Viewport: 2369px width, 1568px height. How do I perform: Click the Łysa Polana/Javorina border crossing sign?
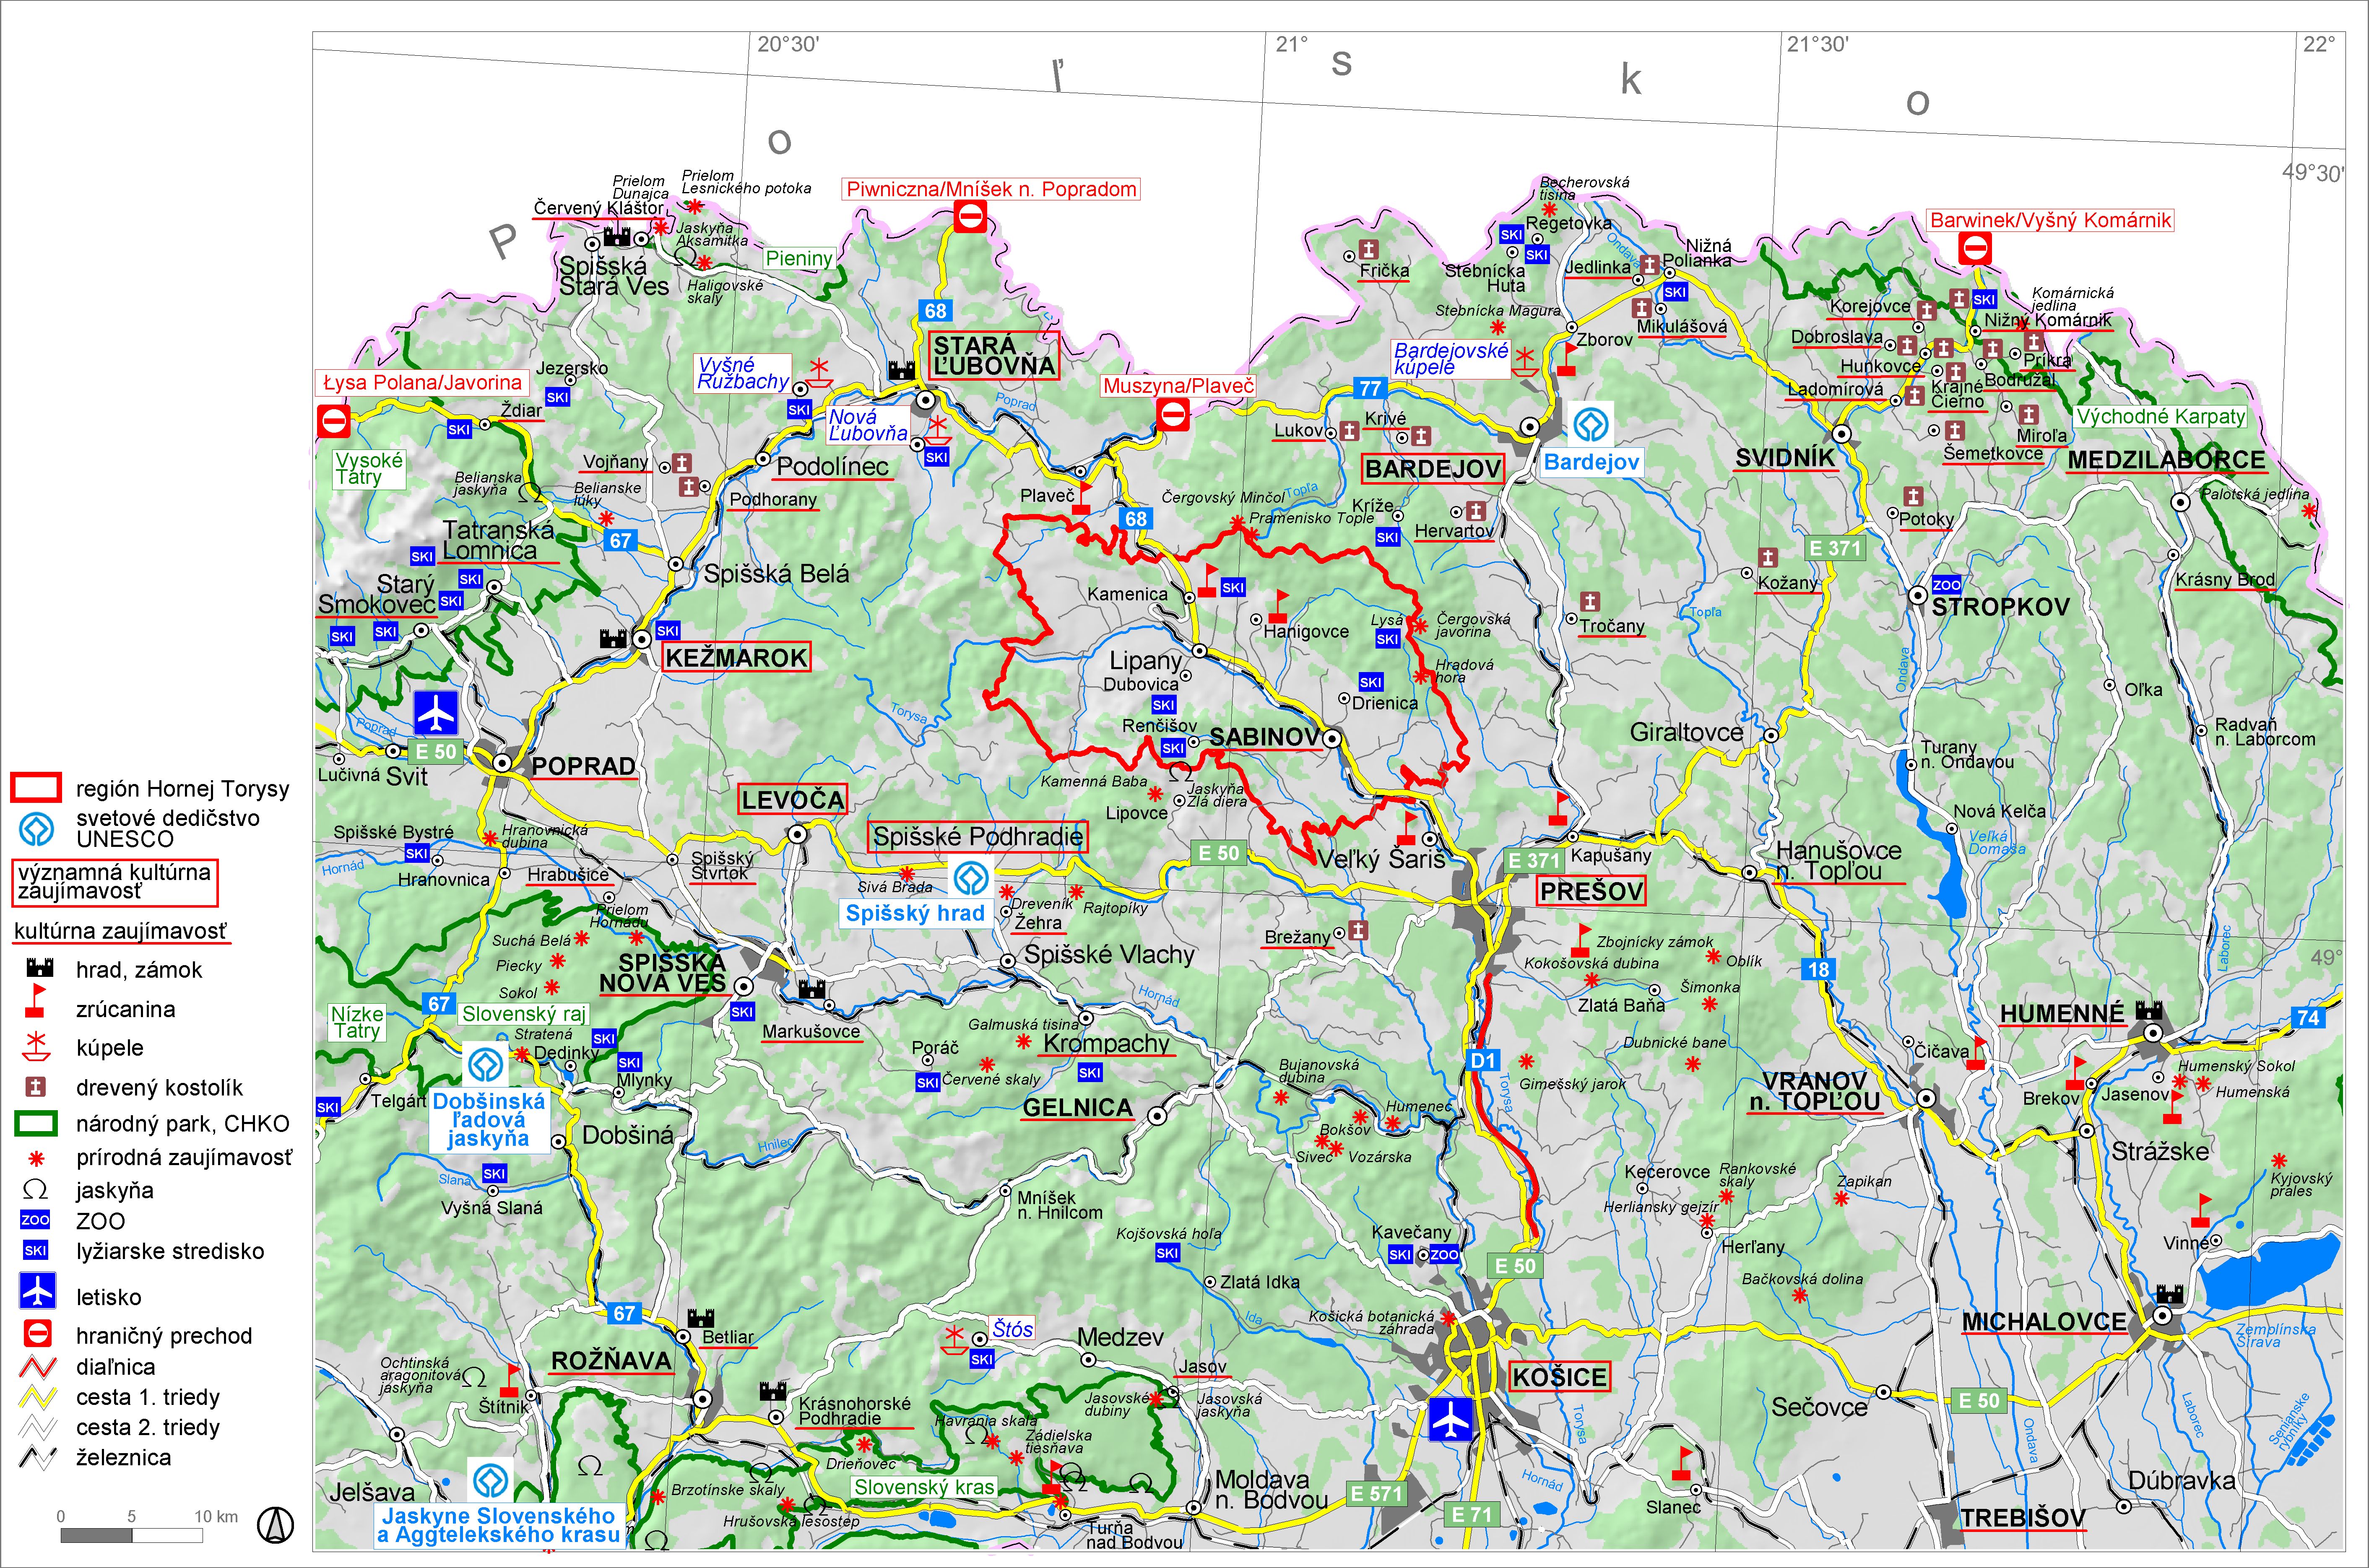point(333,421)
